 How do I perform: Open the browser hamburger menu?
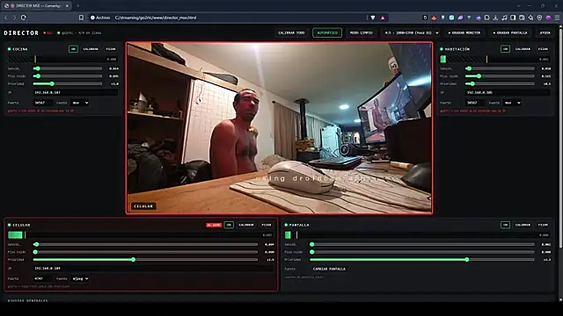click(557, 18)
